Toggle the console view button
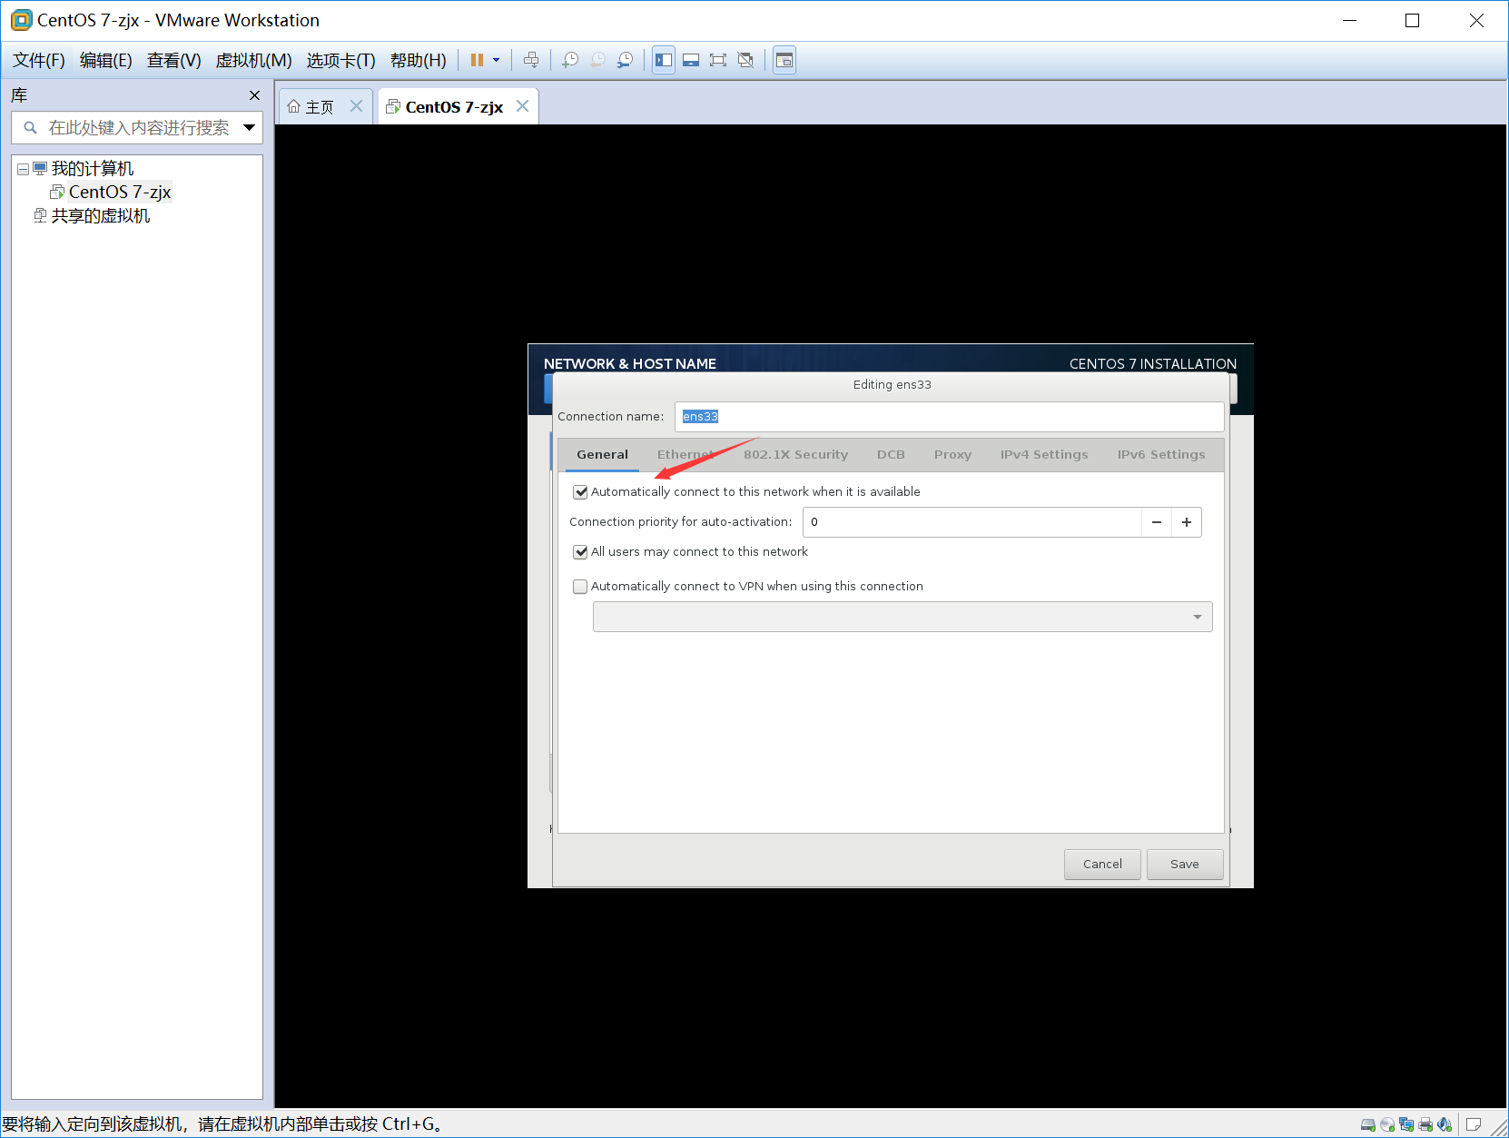The height and width of the screenshot is (1138, 1509). 784,60
